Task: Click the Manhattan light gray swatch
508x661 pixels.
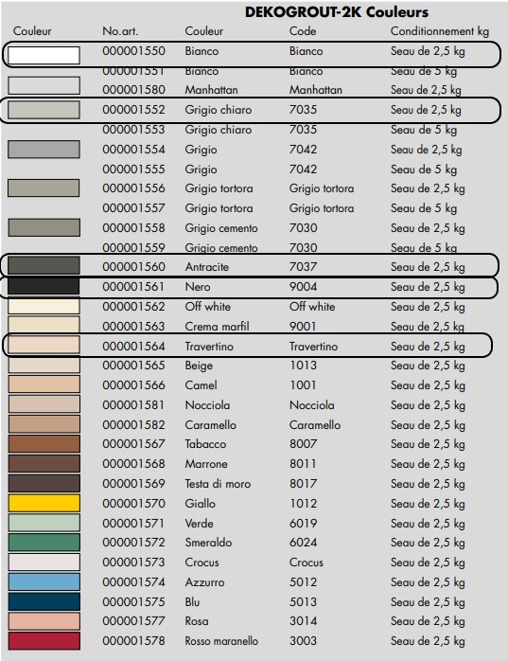Action: point(44,85)
